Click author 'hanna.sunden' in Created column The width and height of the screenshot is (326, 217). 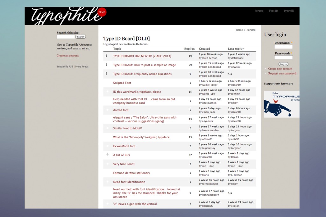(210, 130)
